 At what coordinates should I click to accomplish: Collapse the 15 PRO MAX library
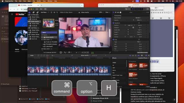click(x=28, y=15)
